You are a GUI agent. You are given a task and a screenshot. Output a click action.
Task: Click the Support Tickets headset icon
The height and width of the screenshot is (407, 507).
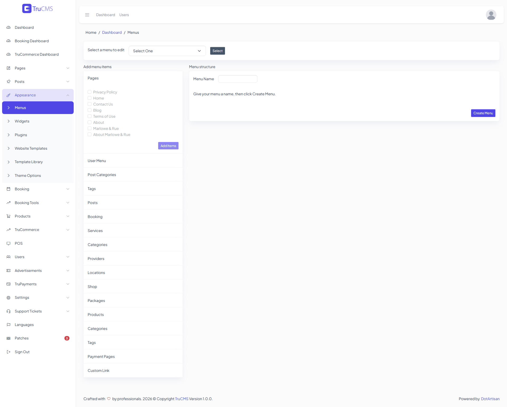8,311
